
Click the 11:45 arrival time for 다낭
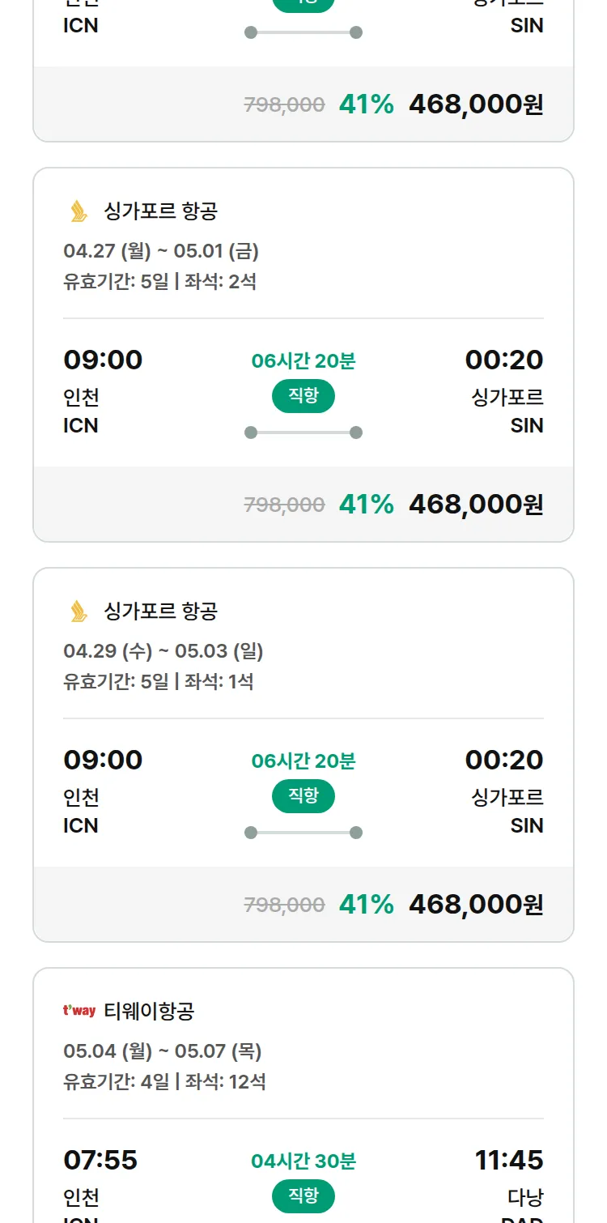[508, 1160]
